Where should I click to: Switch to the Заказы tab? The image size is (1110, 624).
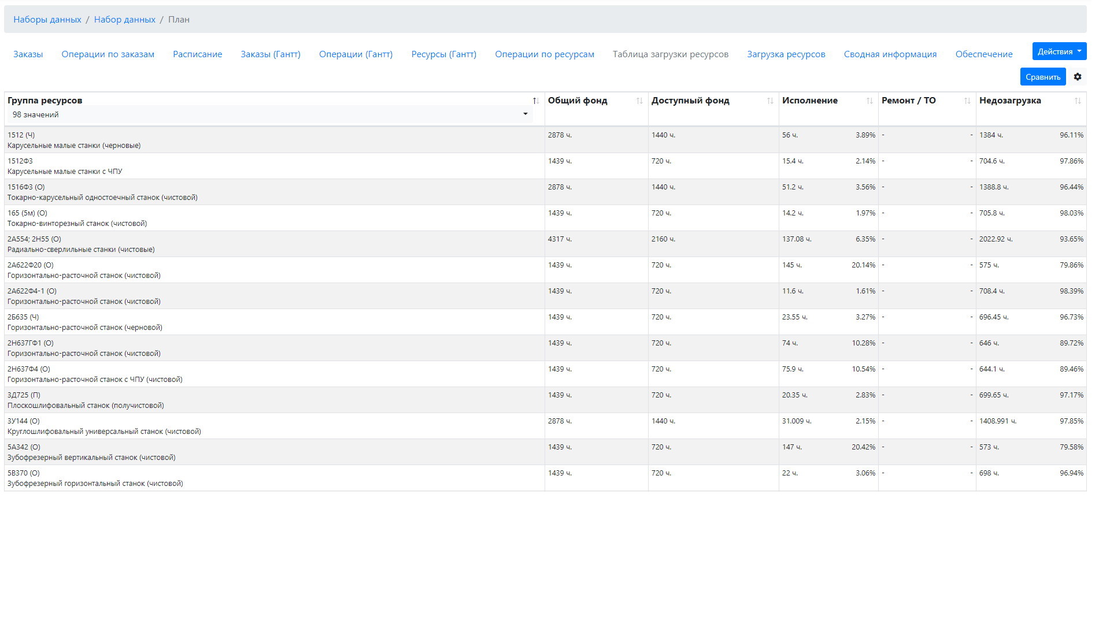(x=28, y=54)
